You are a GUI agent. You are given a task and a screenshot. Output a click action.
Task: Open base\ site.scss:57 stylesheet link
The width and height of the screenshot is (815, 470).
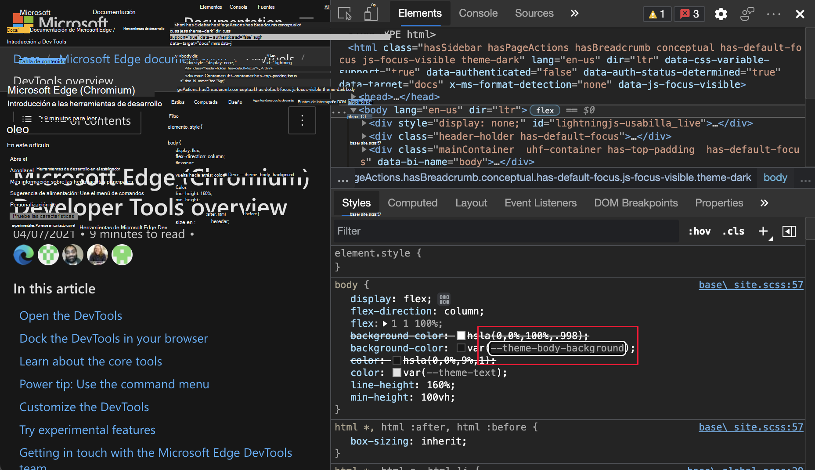pyautogui.click(x=751, y=285)
